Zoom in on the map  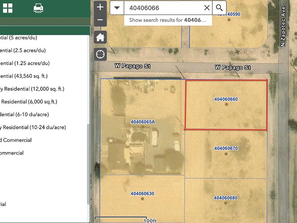point(100,7)
